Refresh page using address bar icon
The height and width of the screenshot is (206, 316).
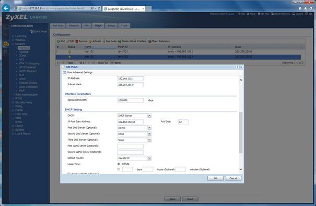click(x=99, y=8)
